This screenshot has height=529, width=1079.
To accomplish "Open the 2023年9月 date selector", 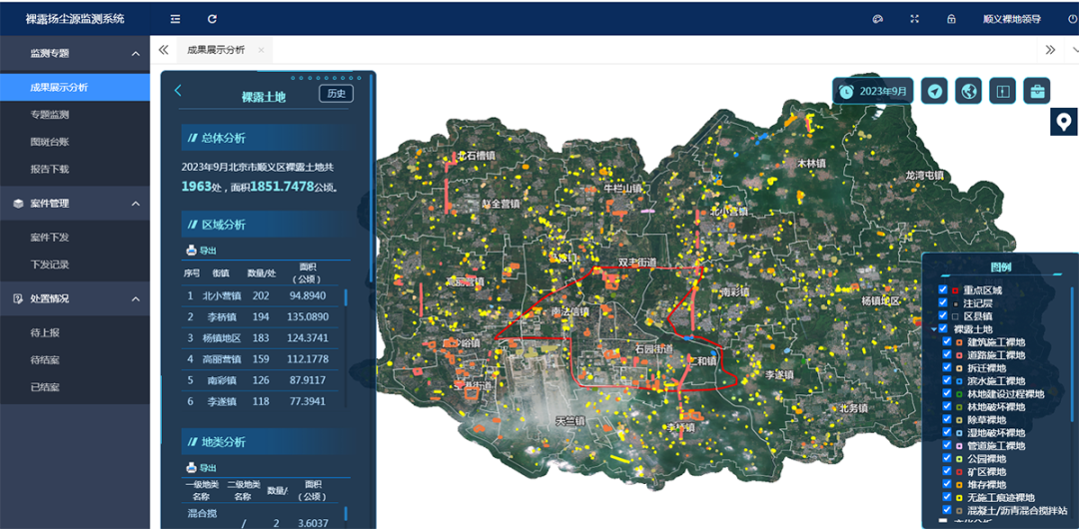I will pyautogui.click(x=873, y=91).
